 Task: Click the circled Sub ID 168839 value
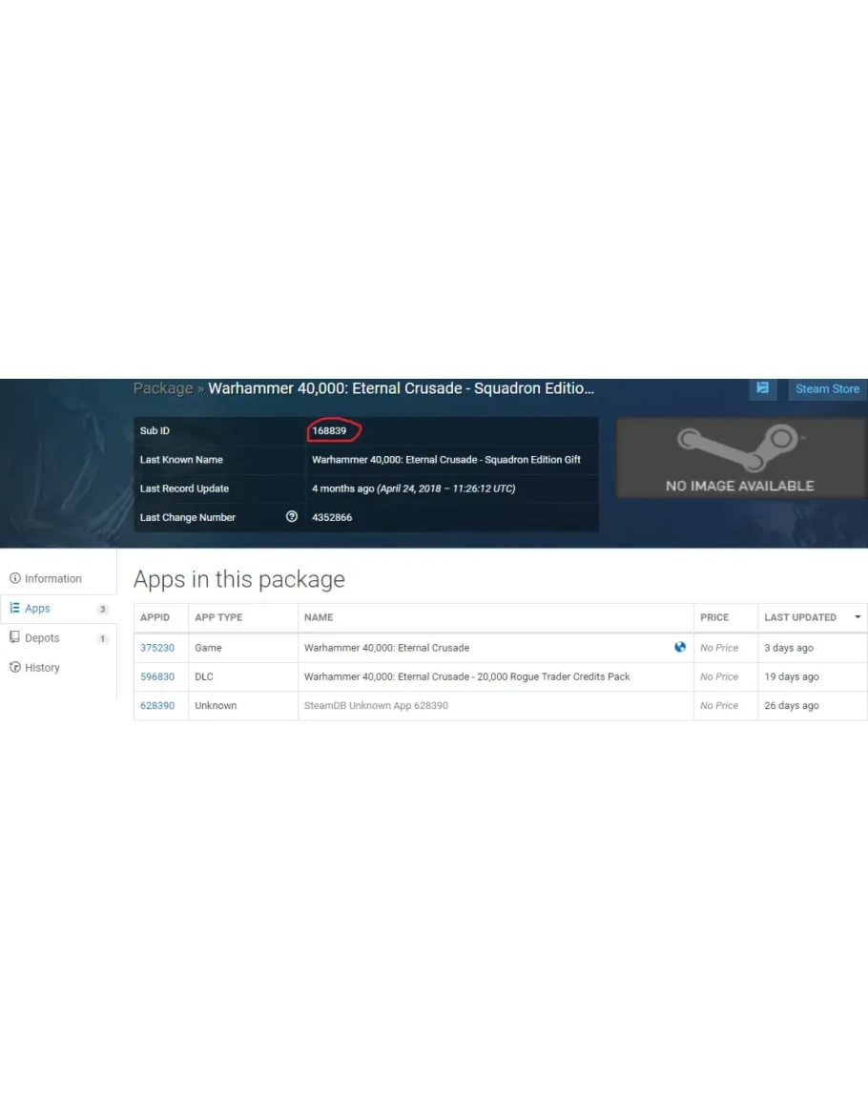click(x=330, y=431)
